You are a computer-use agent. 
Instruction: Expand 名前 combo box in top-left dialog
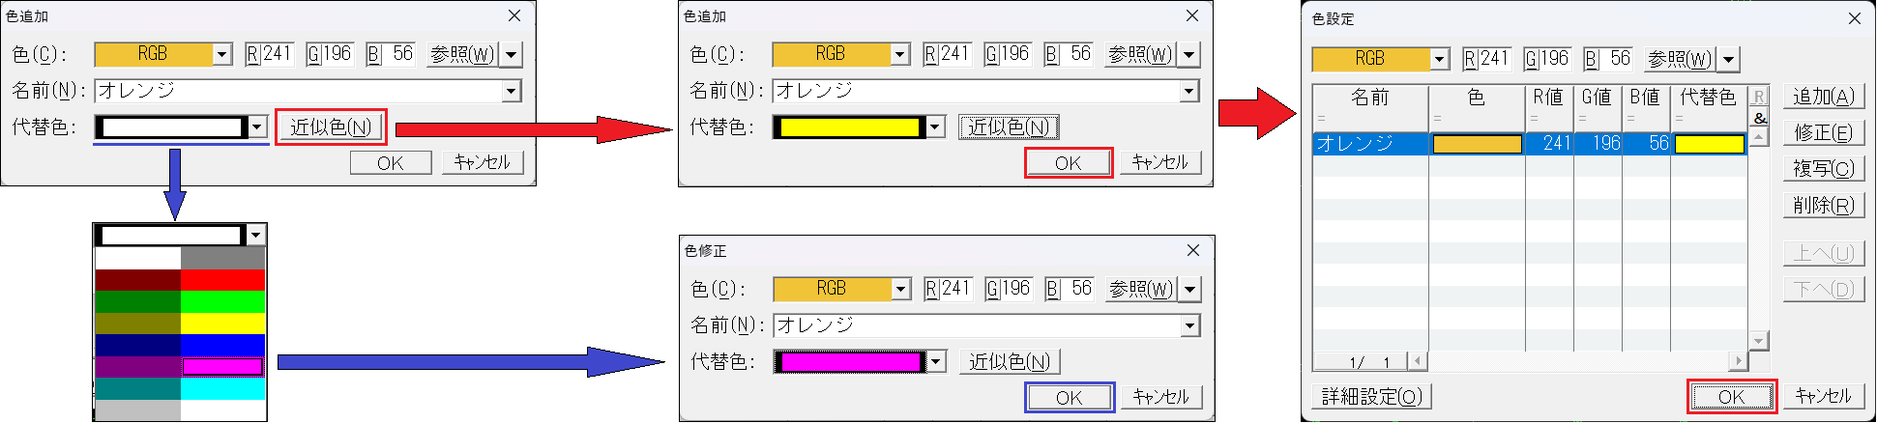(x=512, y=91)
